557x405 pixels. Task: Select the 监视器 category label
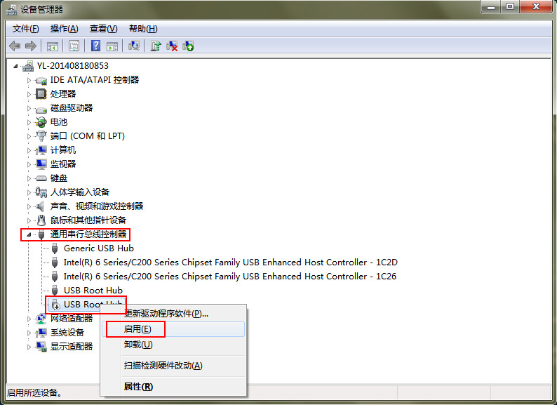pyautogui.click(x=63, y=164)
